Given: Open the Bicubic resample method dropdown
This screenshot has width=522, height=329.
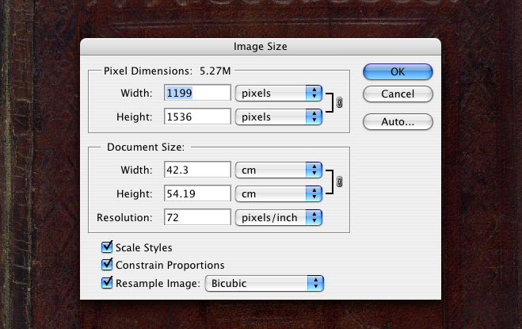Looking at the screenshot, I should (265, 283).
